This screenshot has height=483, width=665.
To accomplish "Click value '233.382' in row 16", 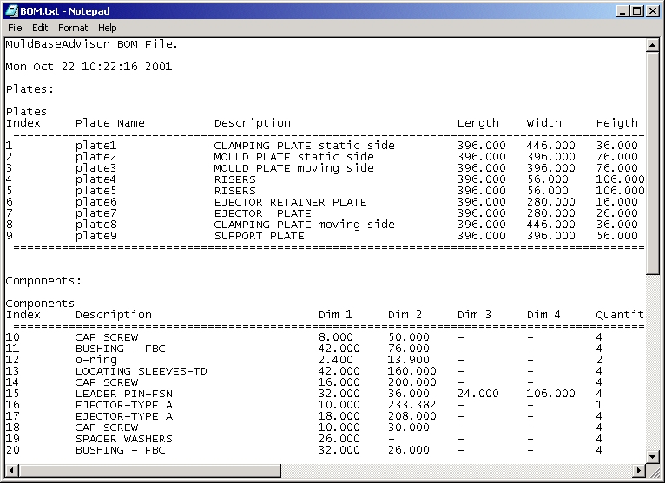I will pyautogui.click(x=412, y=405).
